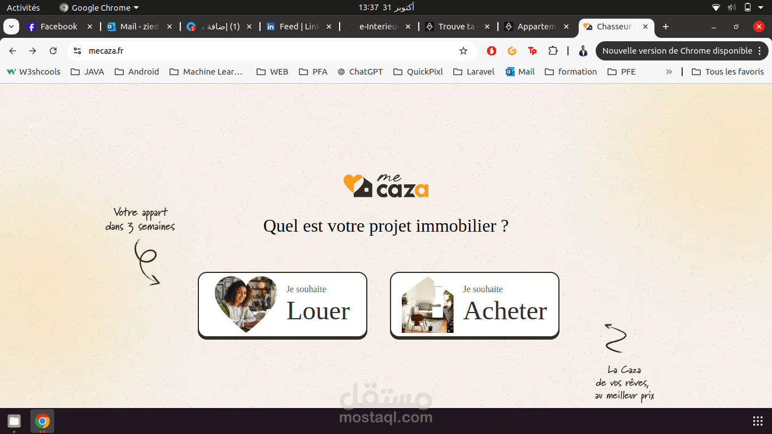Open the Google Chrome app menu

click(99, 7)
